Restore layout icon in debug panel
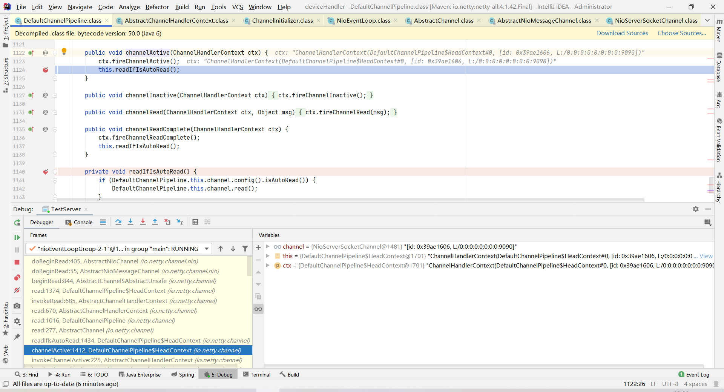Screen dimensions: 724x392 (708, 222)
